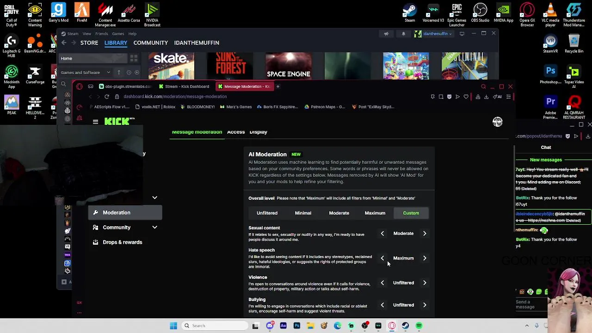Screen dimensions: 592x333
Task: Open Opera downloads icon in toolbar
Action: (x=486, y=97)
